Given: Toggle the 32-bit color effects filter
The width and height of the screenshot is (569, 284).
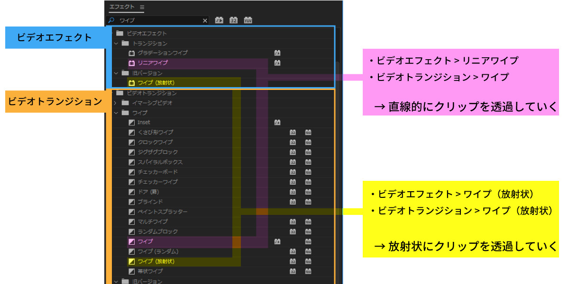Looking at the screenshot, I should [x=234, y=20].
